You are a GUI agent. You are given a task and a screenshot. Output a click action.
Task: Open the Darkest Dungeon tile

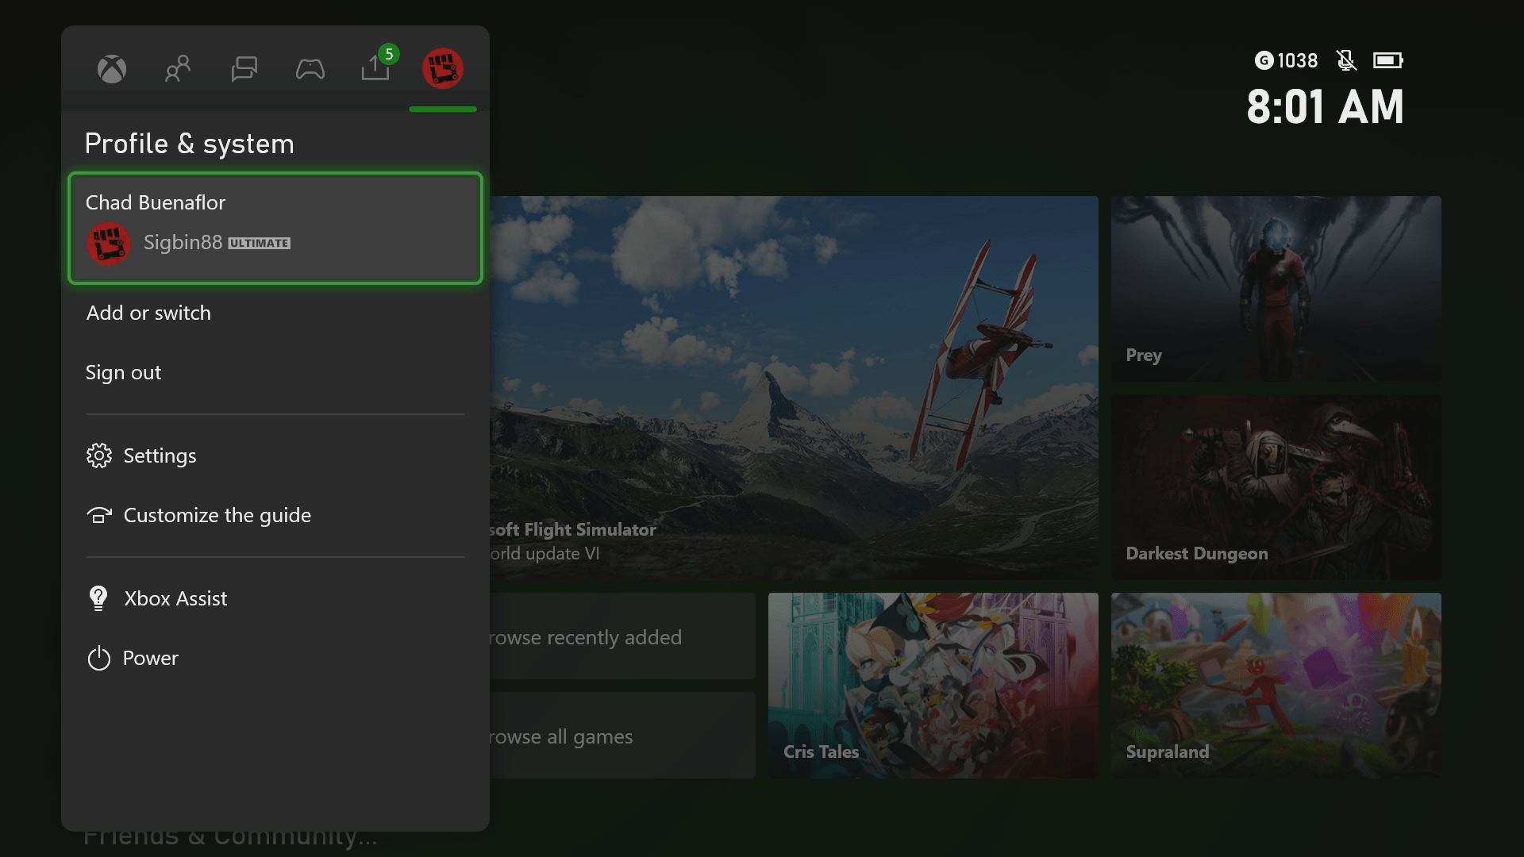(1276, 486)
